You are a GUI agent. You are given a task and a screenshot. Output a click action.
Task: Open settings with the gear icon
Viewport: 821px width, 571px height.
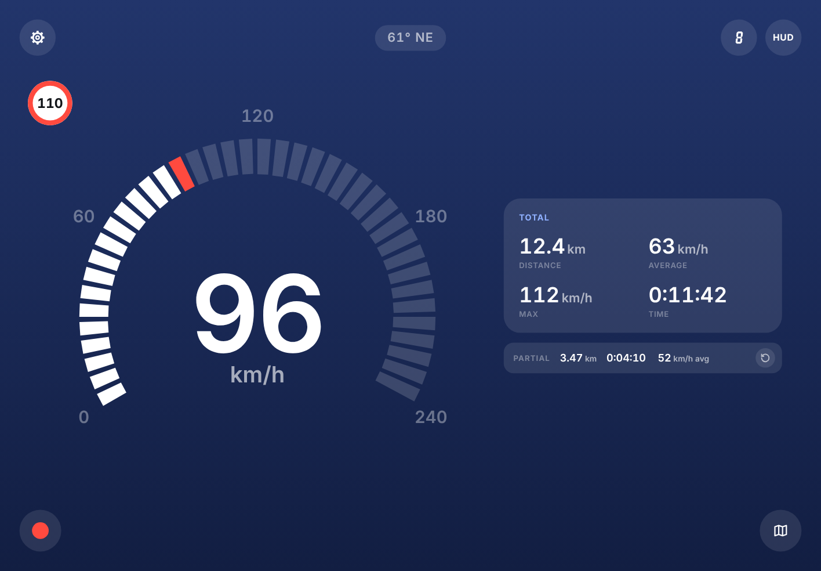tap(38, 38)
